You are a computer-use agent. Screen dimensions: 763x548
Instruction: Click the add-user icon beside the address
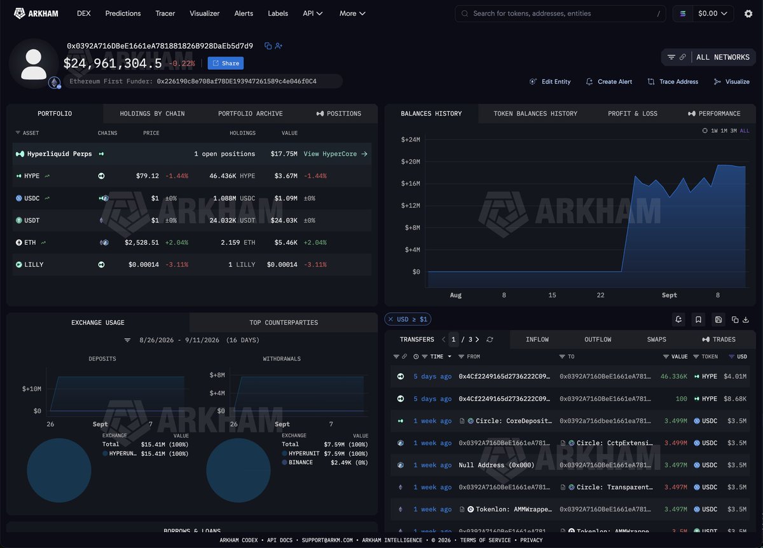coord(278,46)
